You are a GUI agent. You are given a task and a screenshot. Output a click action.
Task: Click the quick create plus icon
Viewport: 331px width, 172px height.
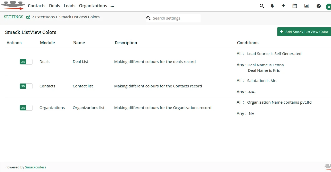(283, 6)
